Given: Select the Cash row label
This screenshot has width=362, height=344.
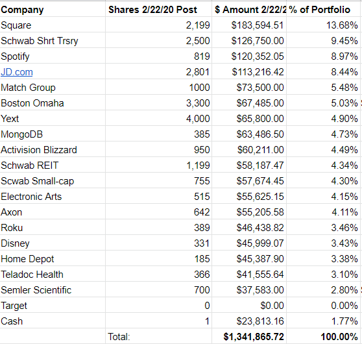Looking at the screenshot, I should click(x=53, y=321).
